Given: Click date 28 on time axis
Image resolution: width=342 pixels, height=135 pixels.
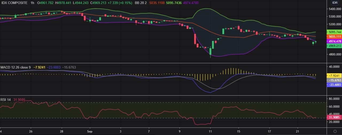Looking at the screenshot, I should [62, 131].
